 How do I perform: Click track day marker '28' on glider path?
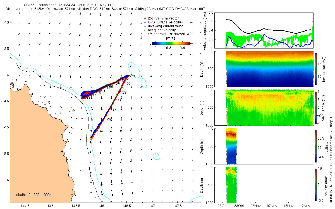(119, 101)
